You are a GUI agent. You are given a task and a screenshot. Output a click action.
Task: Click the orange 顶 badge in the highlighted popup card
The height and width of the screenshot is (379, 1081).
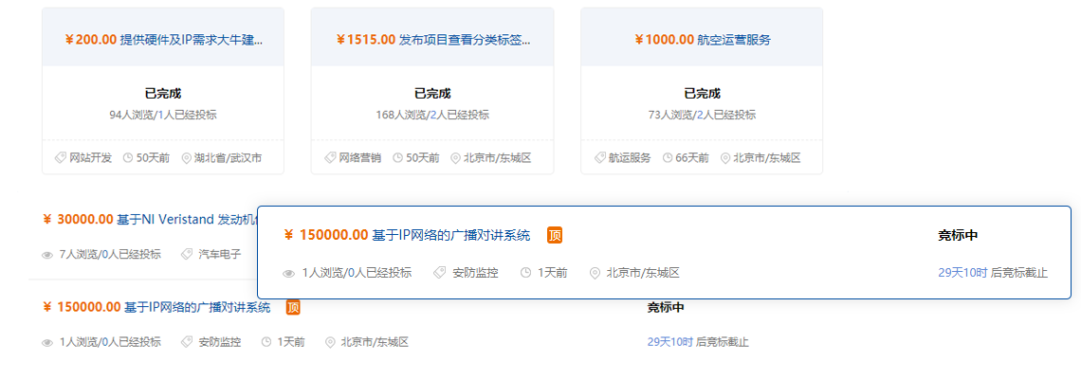[556, 235]
